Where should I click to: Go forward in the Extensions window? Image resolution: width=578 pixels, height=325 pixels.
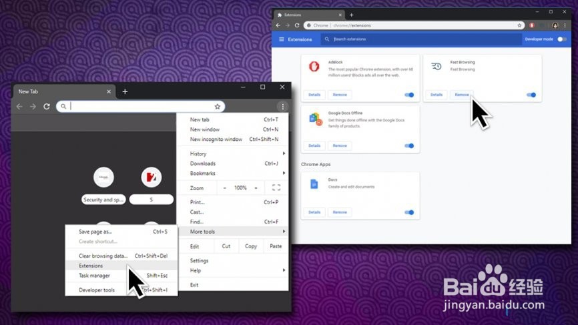pyautogui.click(x=288, y=25)
